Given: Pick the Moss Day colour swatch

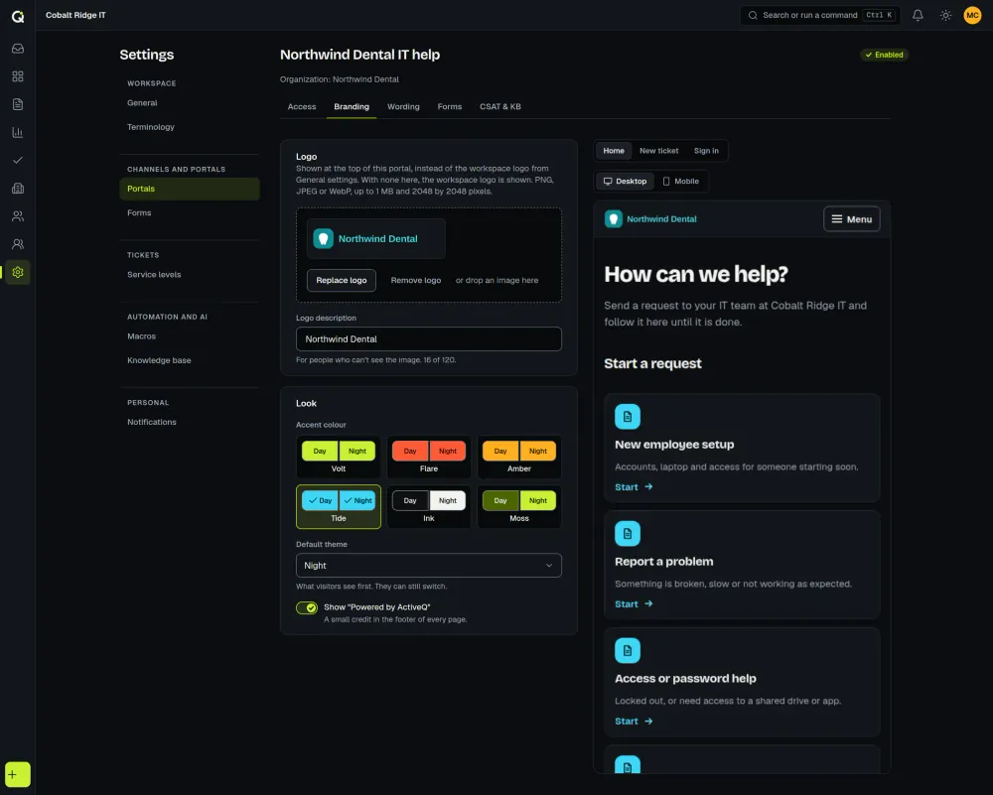Looking at the screenshot, I should [500, 500].
